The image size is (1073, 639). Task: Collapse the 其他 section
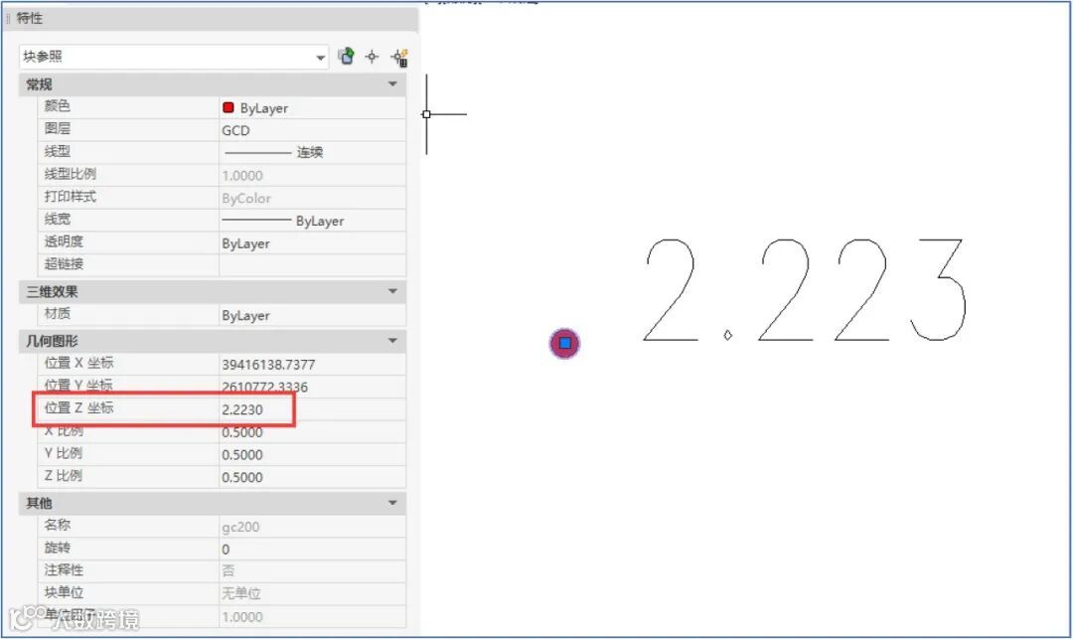(392, 503)
